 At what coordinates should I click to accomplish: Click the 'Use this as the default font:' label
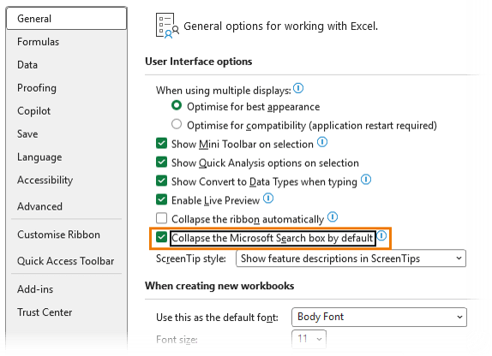click(217, 317)
